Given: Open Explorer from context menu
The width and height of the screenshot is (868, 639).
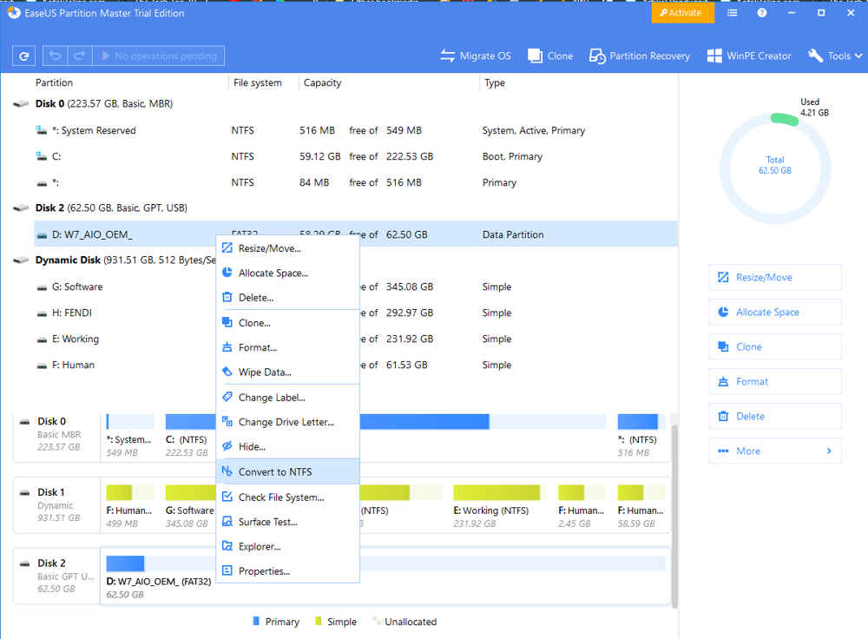Looking at the screenshot, I should click(288, 546).
